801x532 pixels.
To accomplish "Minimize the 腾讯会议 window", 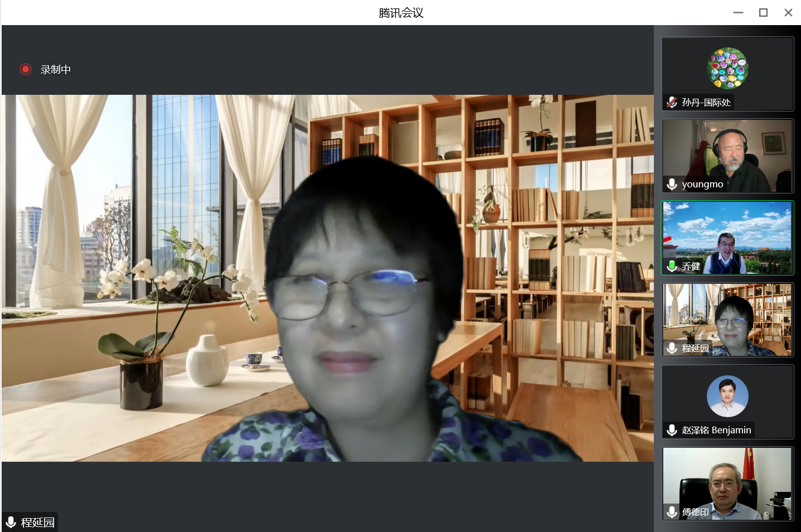I will (738, 12).
